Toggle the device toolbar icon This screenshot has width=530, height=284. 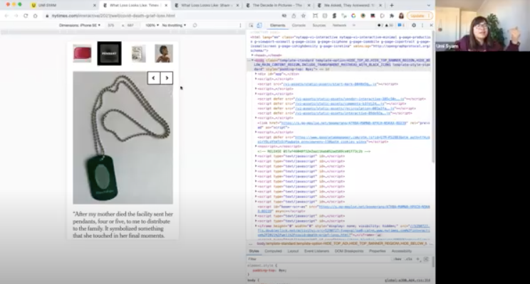[x=259, y=26]
